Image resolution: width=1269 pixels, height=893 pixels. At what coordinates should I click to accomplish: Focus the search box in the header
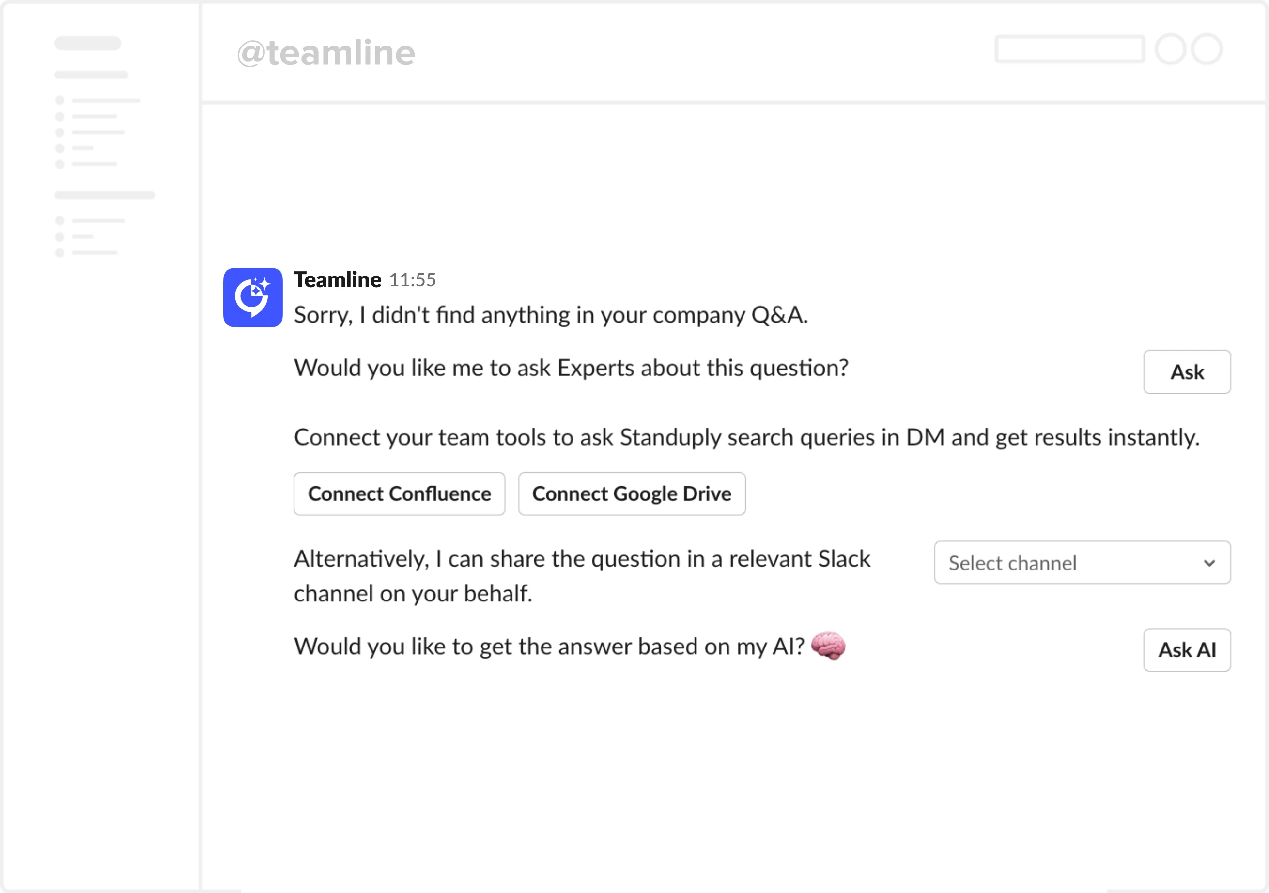(x=1069, y=50)
